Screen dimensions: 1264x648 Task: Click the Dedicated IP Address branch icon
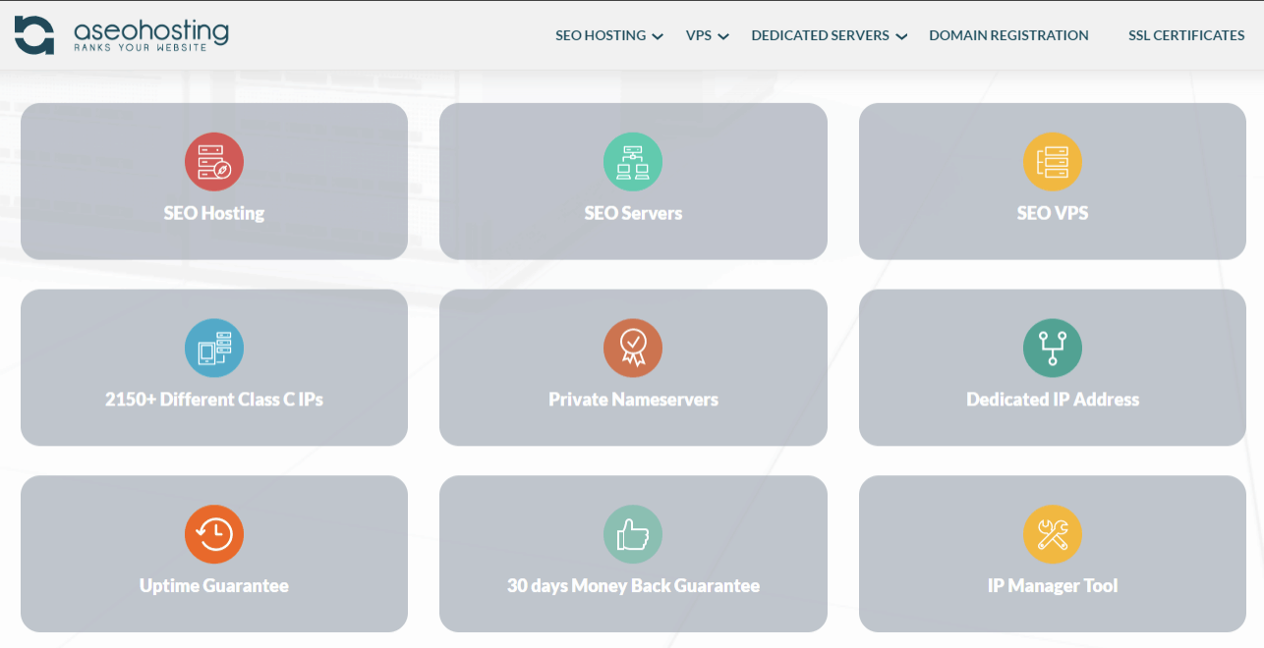[1053, 349]
